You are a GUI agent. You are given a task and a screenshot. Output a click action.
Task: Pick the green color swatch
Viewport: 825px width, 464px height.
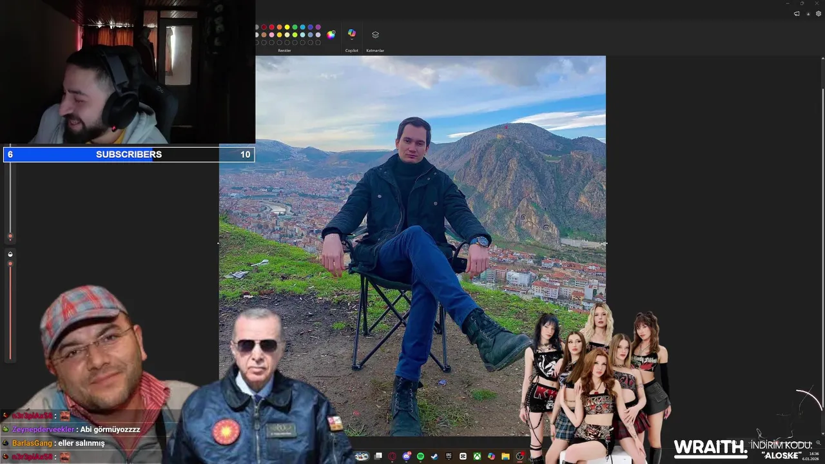[x=295, y=27]
